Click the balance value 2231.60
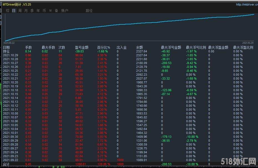Screen dimensions: 258x168 [141, 59]
